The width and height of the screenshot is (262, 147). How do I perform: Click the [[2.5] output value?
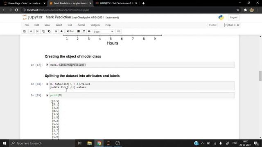click(x=55, y=101)
